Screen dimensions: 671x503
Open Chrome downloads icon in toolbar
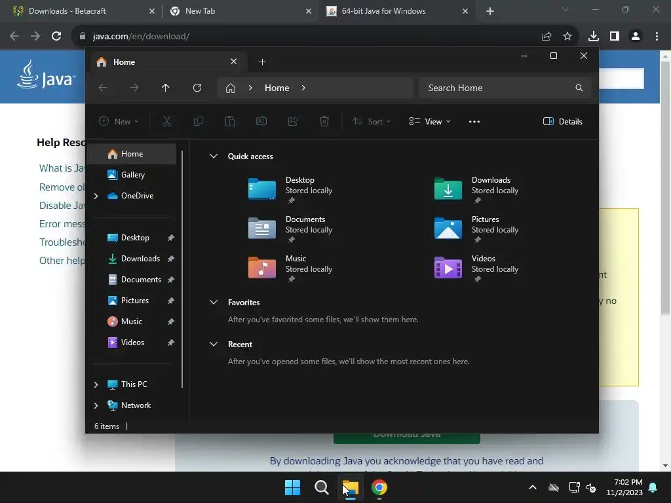(x=594, y=37)
